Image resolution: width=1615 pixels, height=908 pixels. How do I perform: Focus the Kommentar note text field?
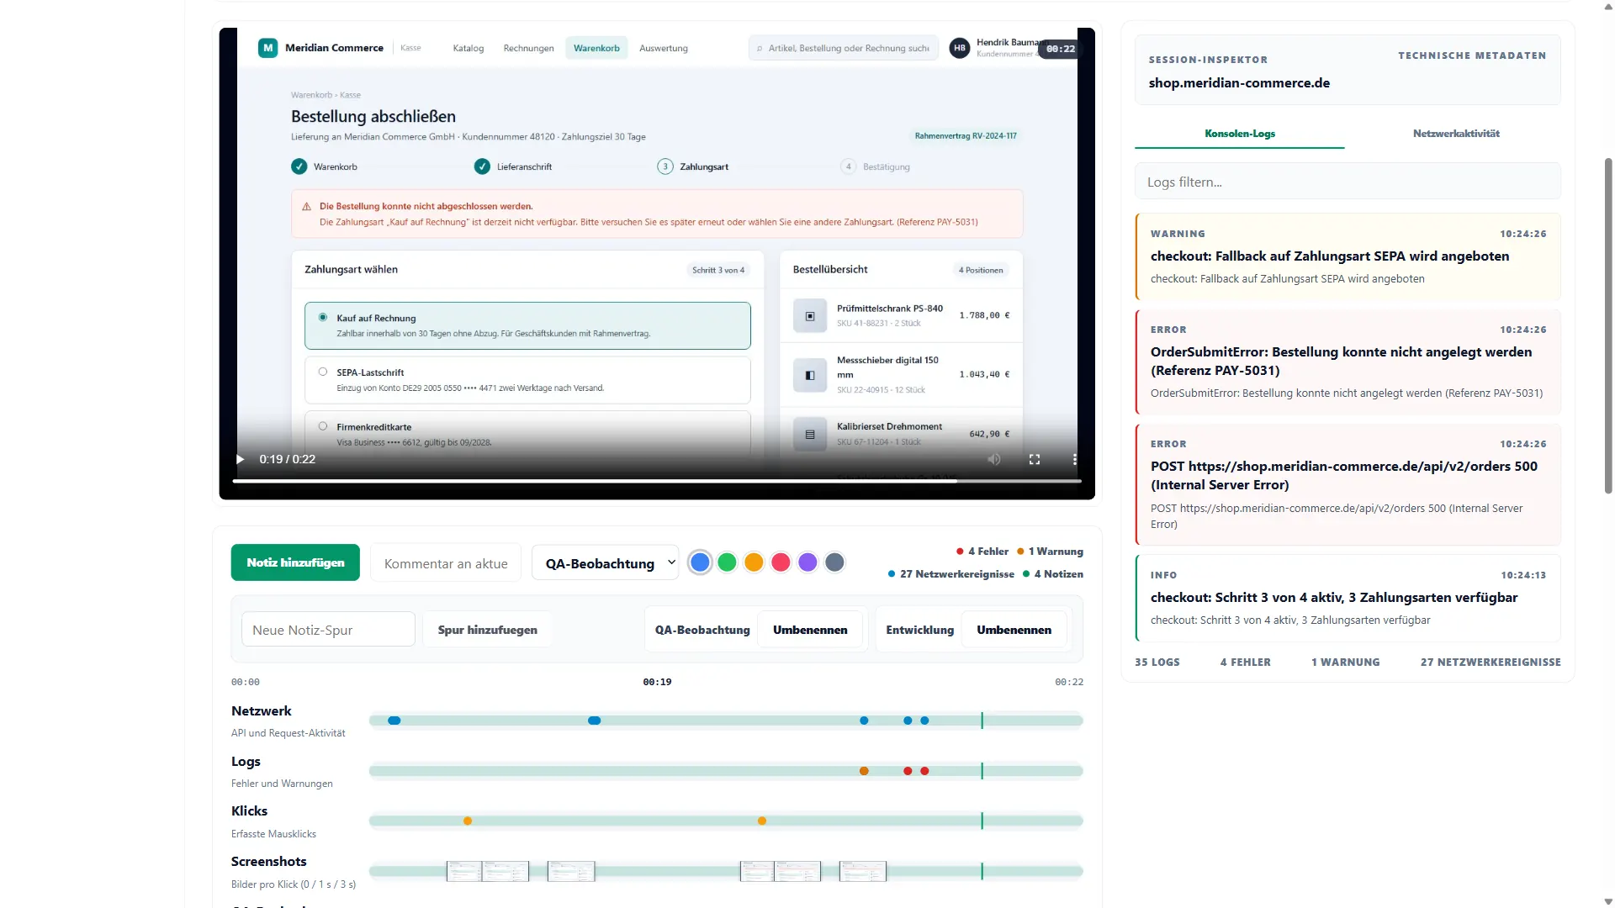click(x=446, y=563)
